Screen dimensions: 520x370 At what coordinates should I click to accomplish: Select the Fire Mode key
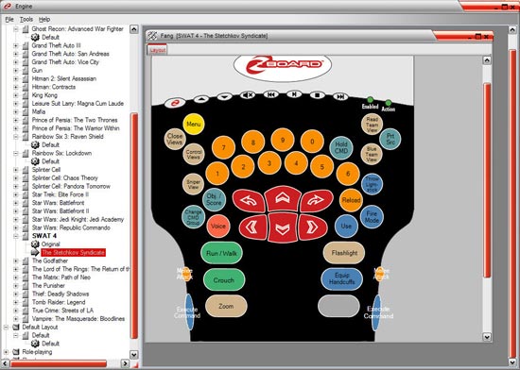tap(372, 217)
